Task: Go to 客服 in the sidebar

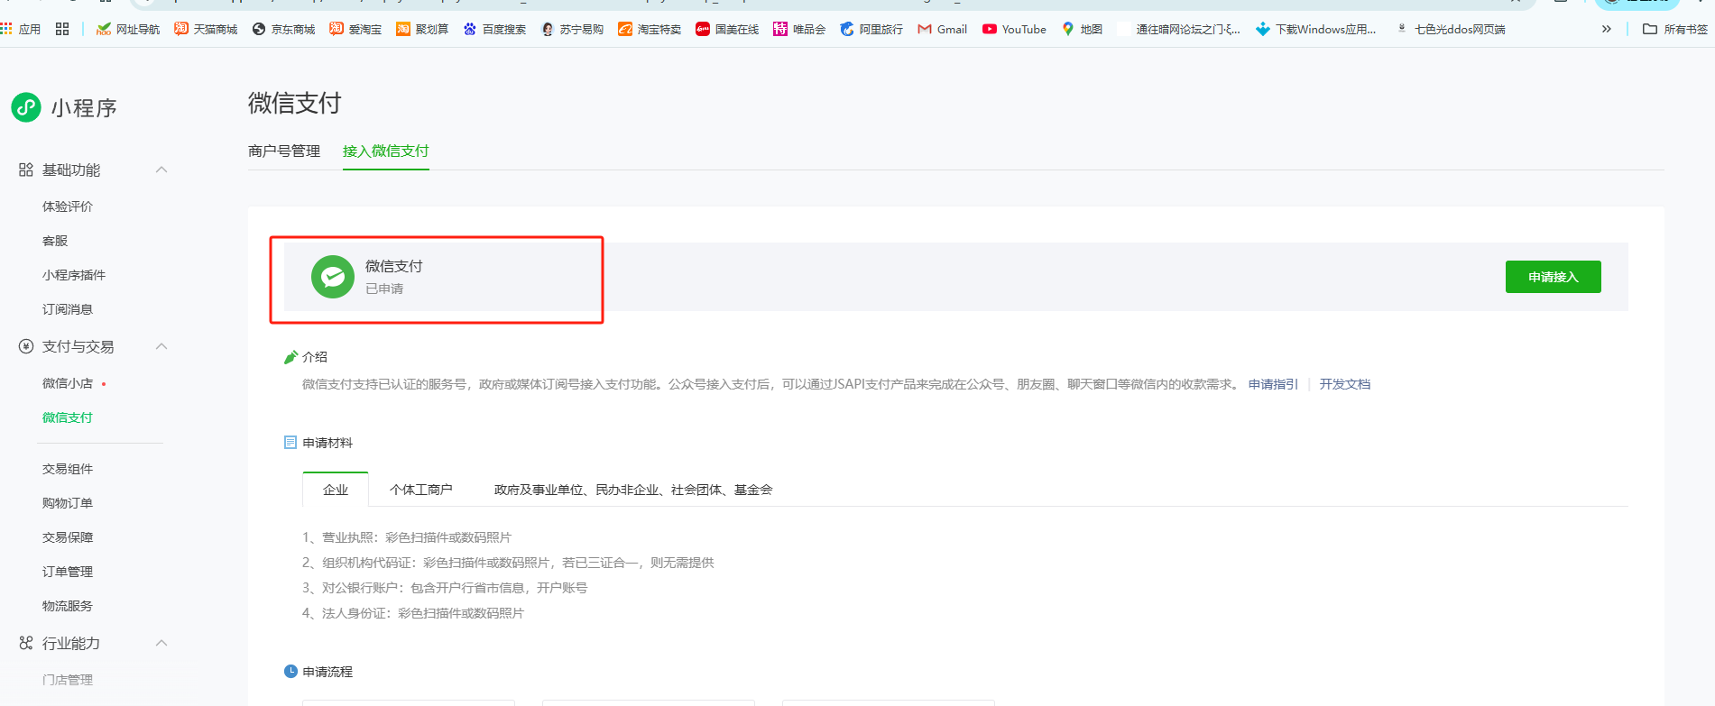Action: point(55,241)
